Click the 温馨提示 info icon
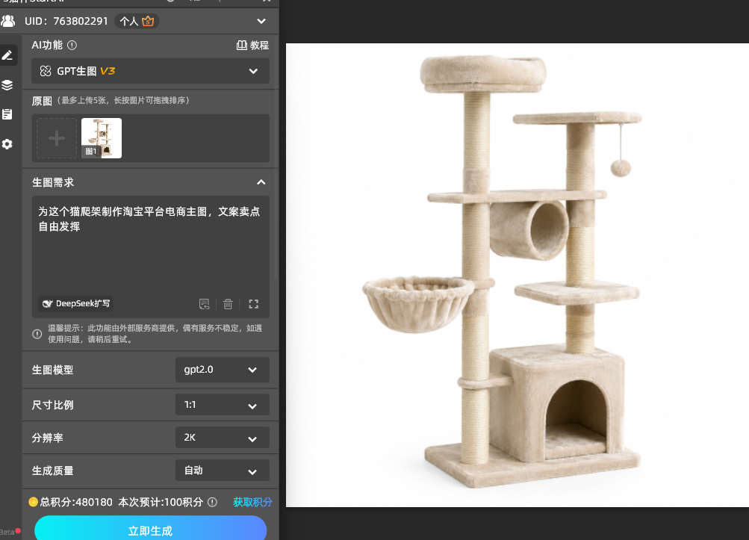This screenshot has height=540, width=749. 37,334
